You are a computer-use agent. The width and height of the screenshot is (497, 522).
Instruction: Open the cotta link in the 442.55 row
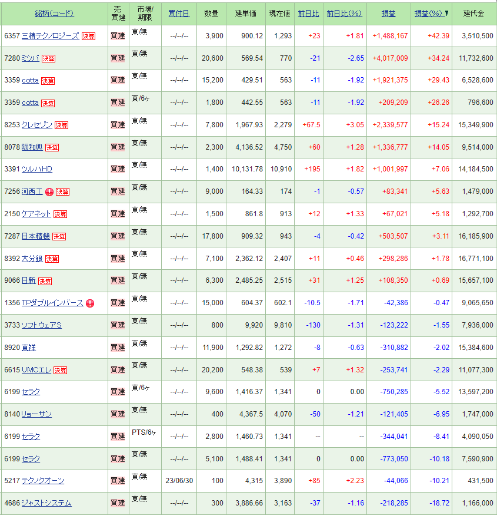30,103
